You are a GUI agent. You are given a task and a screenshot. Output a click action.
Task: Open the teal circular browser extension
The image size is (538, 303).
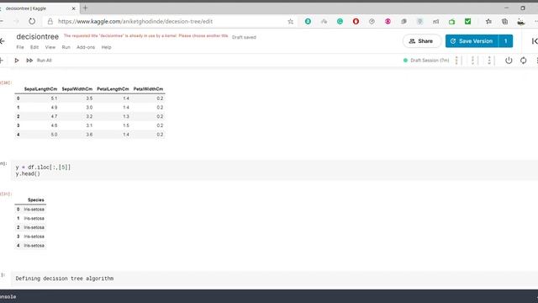(308, 21)
